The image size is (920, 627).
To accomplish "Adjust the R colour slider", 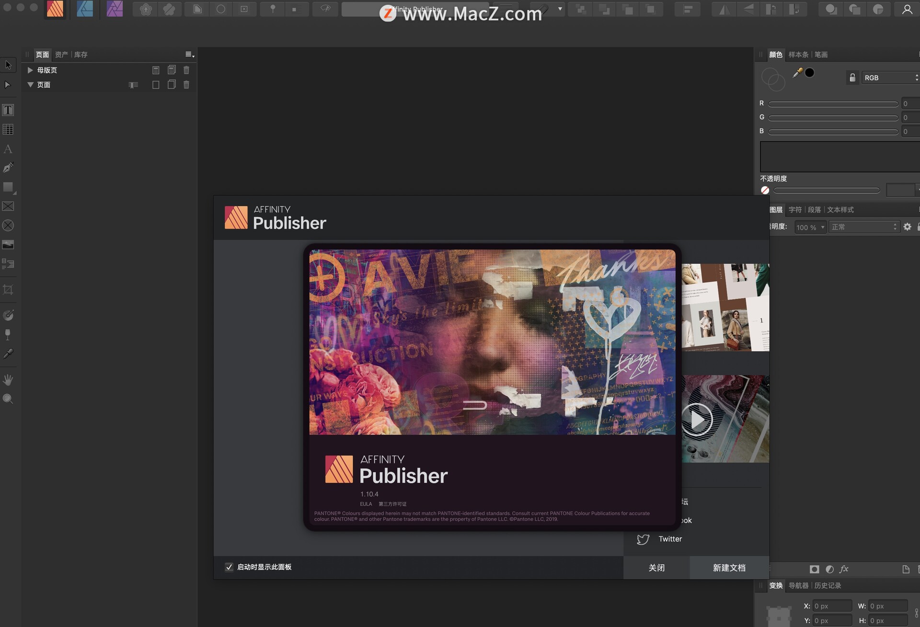I will pyautogui.click(x=833, y=104).
